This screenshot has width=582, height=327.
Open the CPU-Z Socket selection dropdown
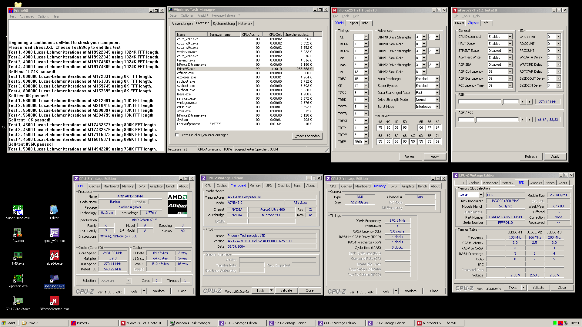(x=129, y=281)
